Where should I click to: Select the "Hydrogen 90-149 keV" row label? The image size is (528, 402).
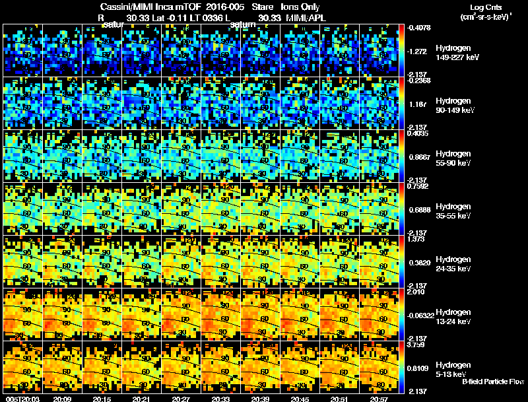(x=455, y=106)
